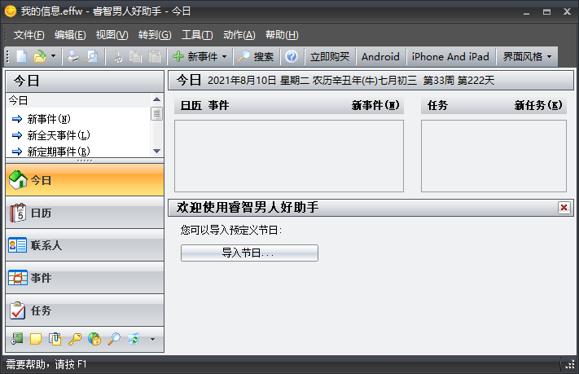The height and width of the screenshot is (374, 579).
Task: Expand the 新事件 toolbar dropdown arrow
Action: click(x=224, y=57)
